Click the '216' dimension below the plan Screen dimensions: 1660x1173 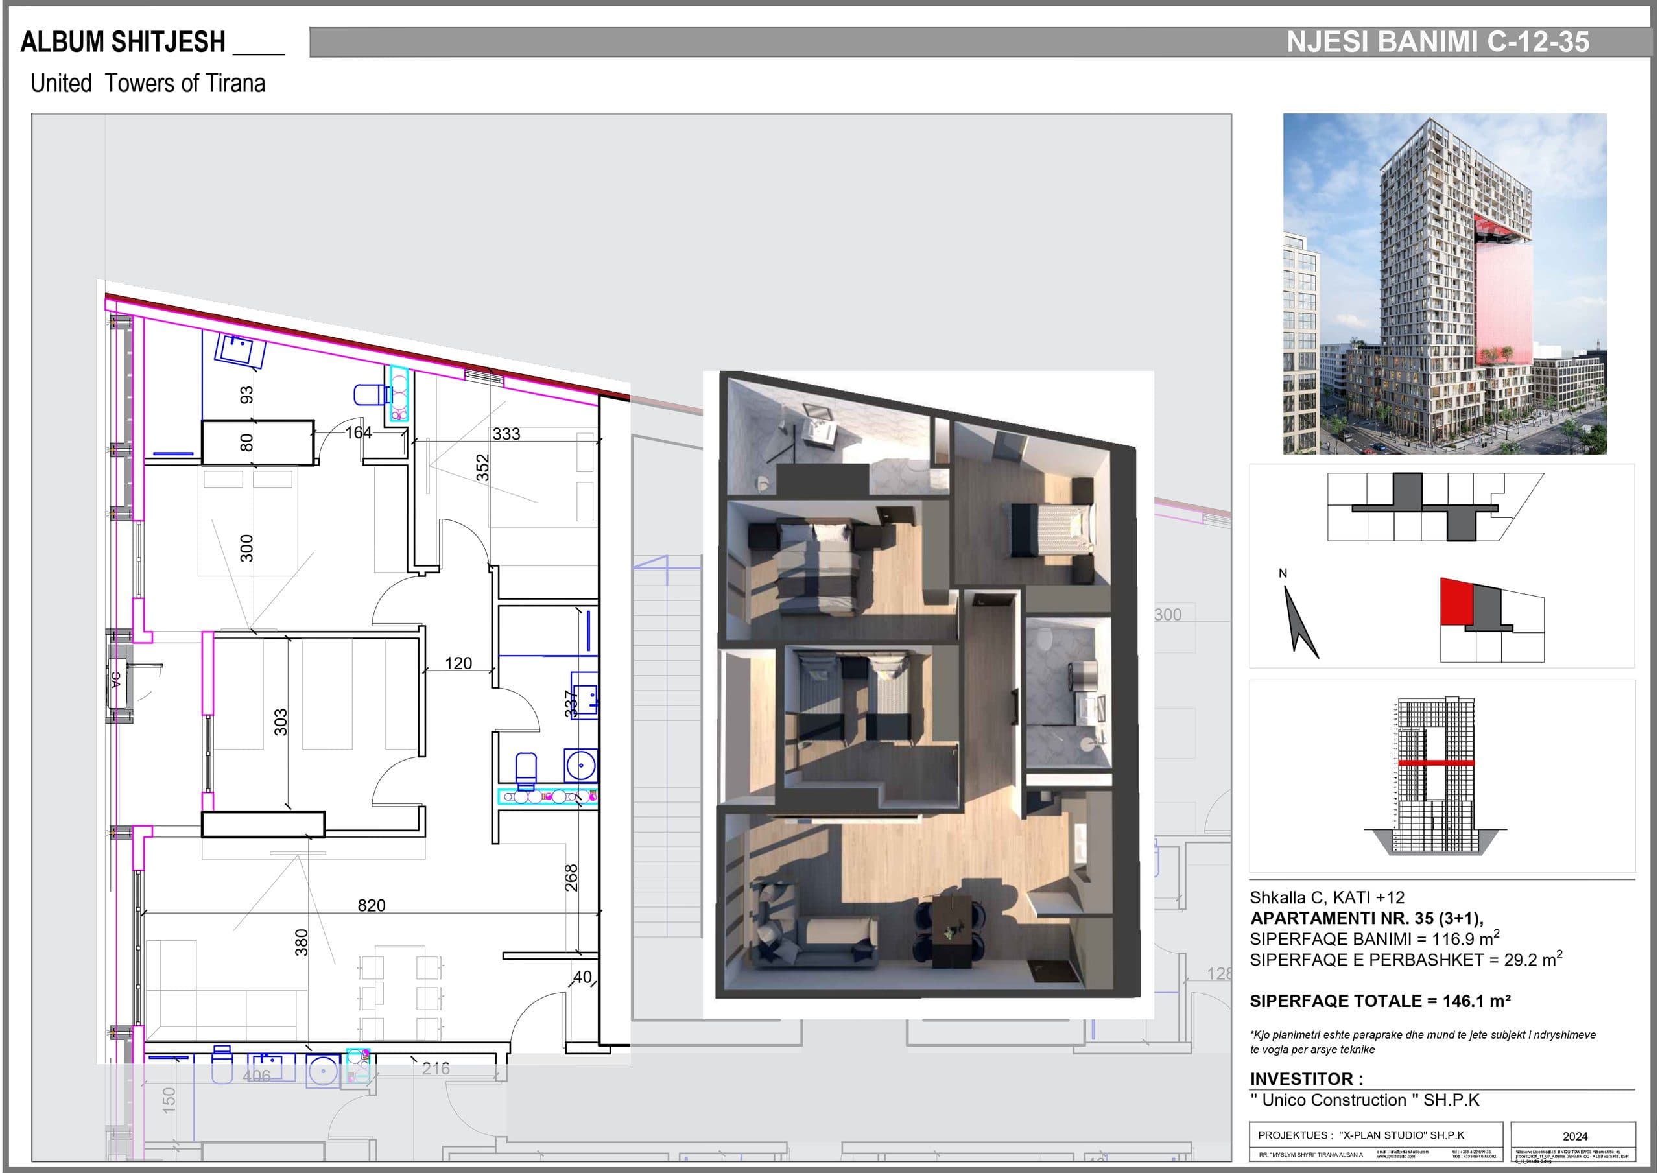pos(436,1069)
